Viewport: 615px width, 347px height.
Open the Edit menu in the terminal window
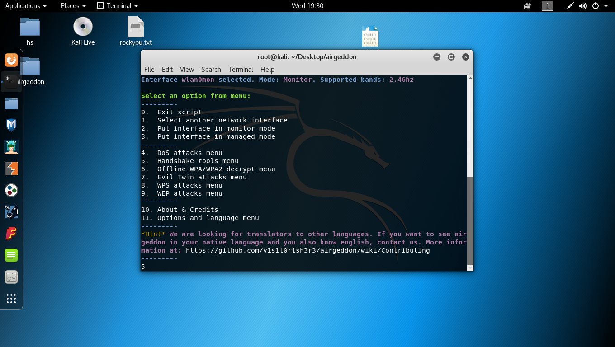pyautogui.click(x=167, y=69)
